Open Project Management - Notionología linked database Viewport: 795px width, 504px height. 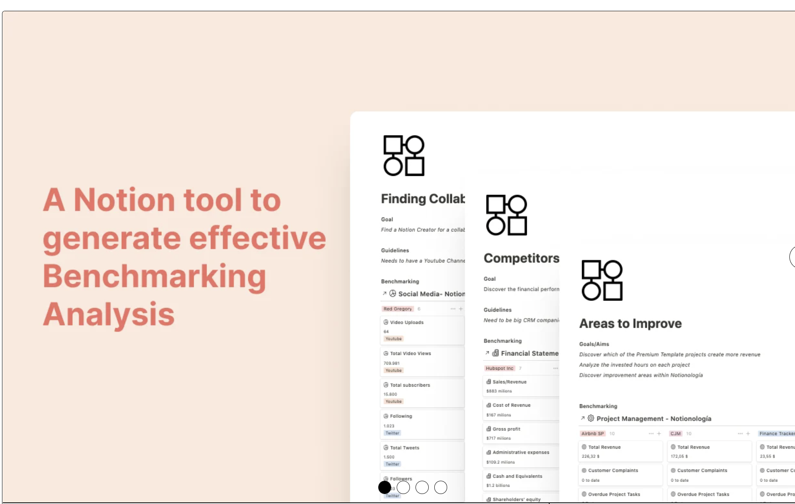pyautogui.click(x=654, y=418)
